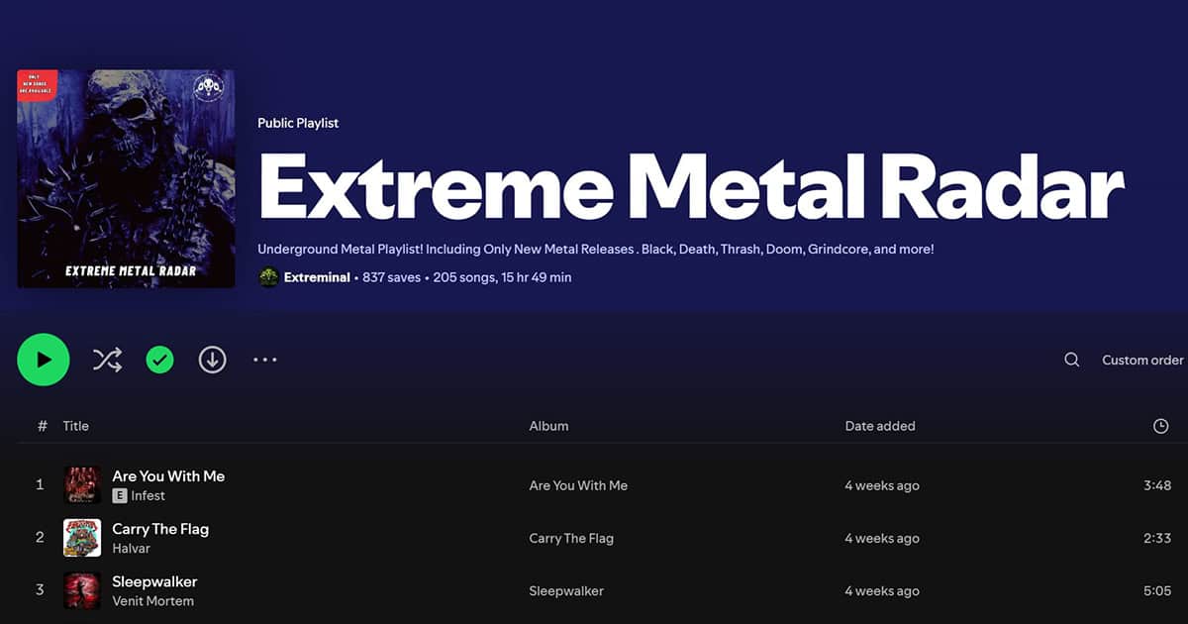Click 4 weeks ago for Carry The Flag
The image size is (1188, 624).
tap(882, 538)
